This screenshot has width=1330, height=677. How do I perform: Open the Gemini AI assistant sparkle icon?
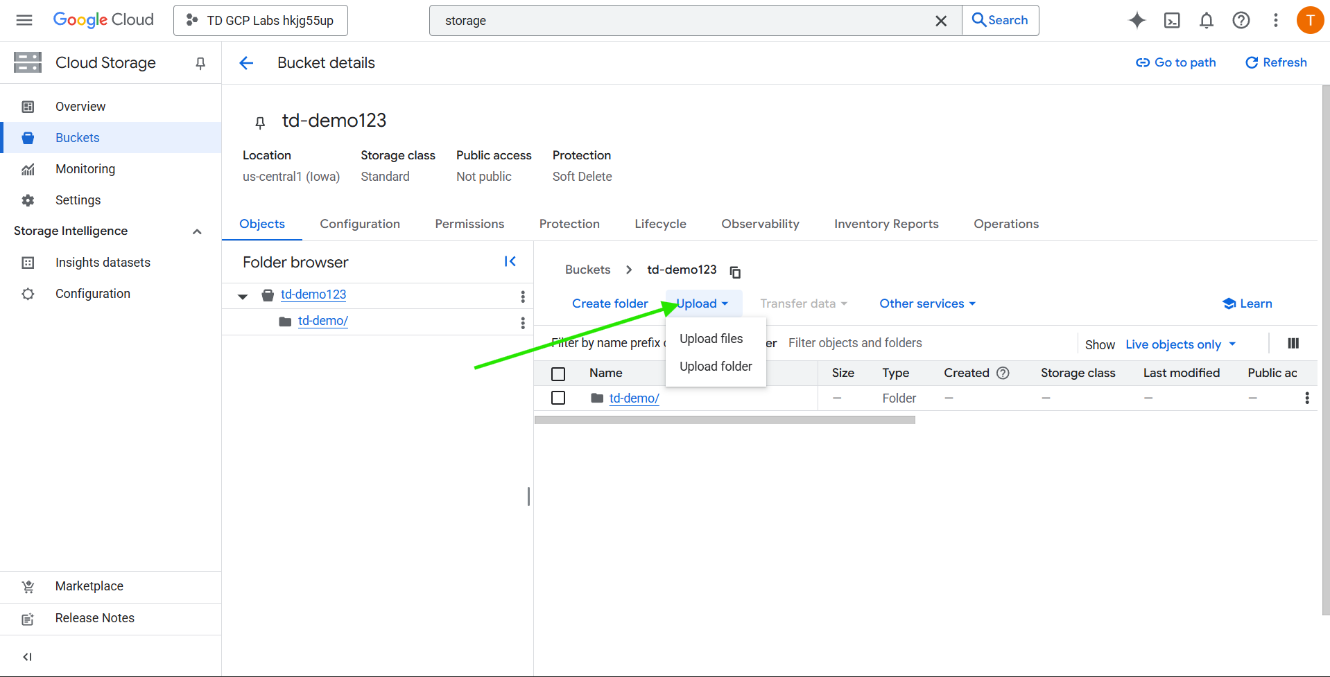tap(1137, 21)
